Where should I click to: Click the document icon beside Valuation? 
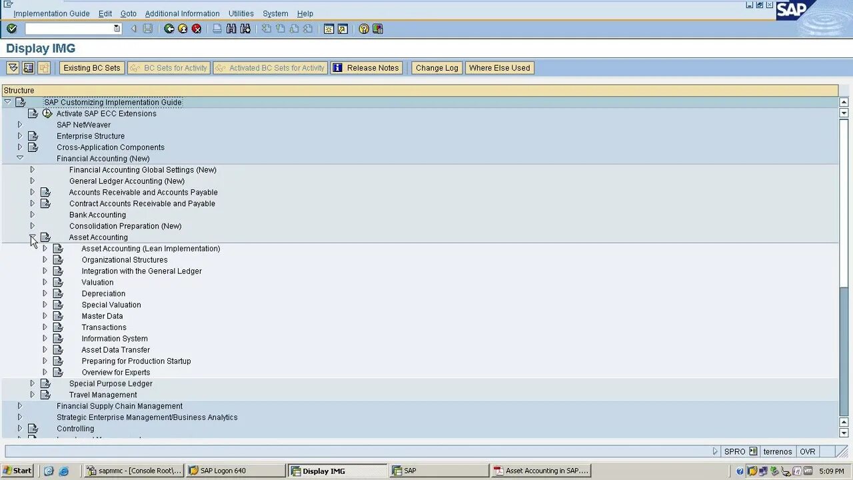pyautogui.click(x=58, y=282)
